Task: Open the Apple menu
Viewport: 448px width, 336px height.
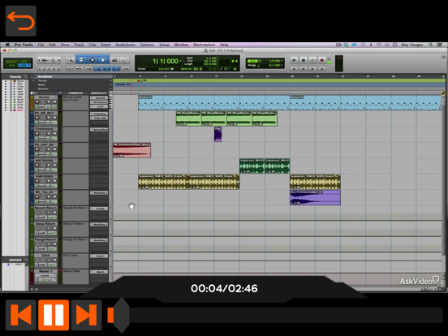Action: click(7, 45)
